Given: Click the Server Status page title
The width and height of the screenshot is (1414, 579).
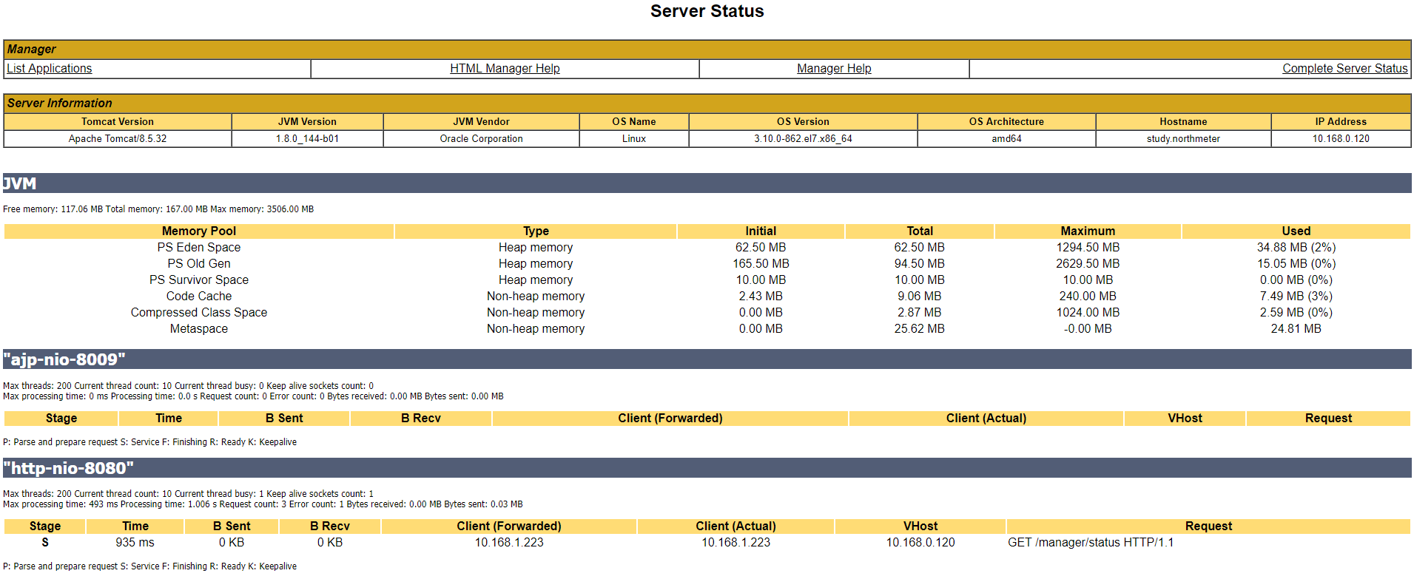Looking at the screenshot, I should [x=707, y=12].
